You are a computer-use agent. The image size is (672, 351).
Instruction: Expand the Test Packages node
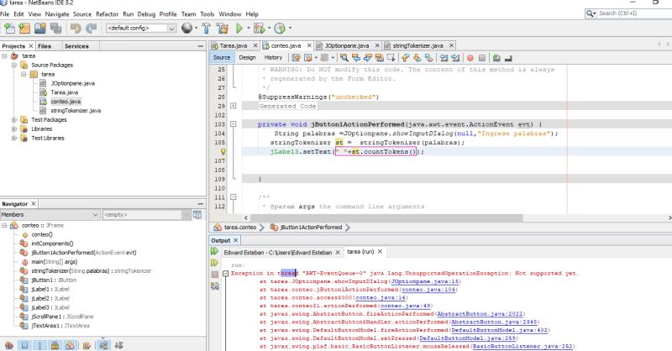[x=14, y=119]
